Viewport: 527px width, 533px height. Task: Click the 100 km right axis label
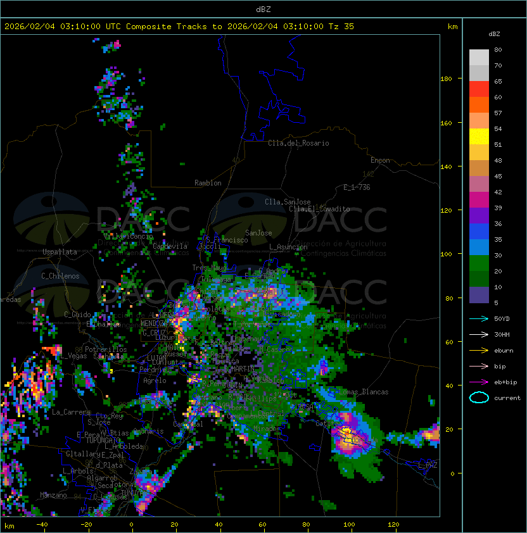(446, 254)
